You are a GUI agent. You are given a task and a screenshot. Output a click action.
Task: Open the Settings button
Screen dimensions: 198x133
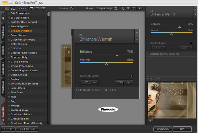click(27, 129)
